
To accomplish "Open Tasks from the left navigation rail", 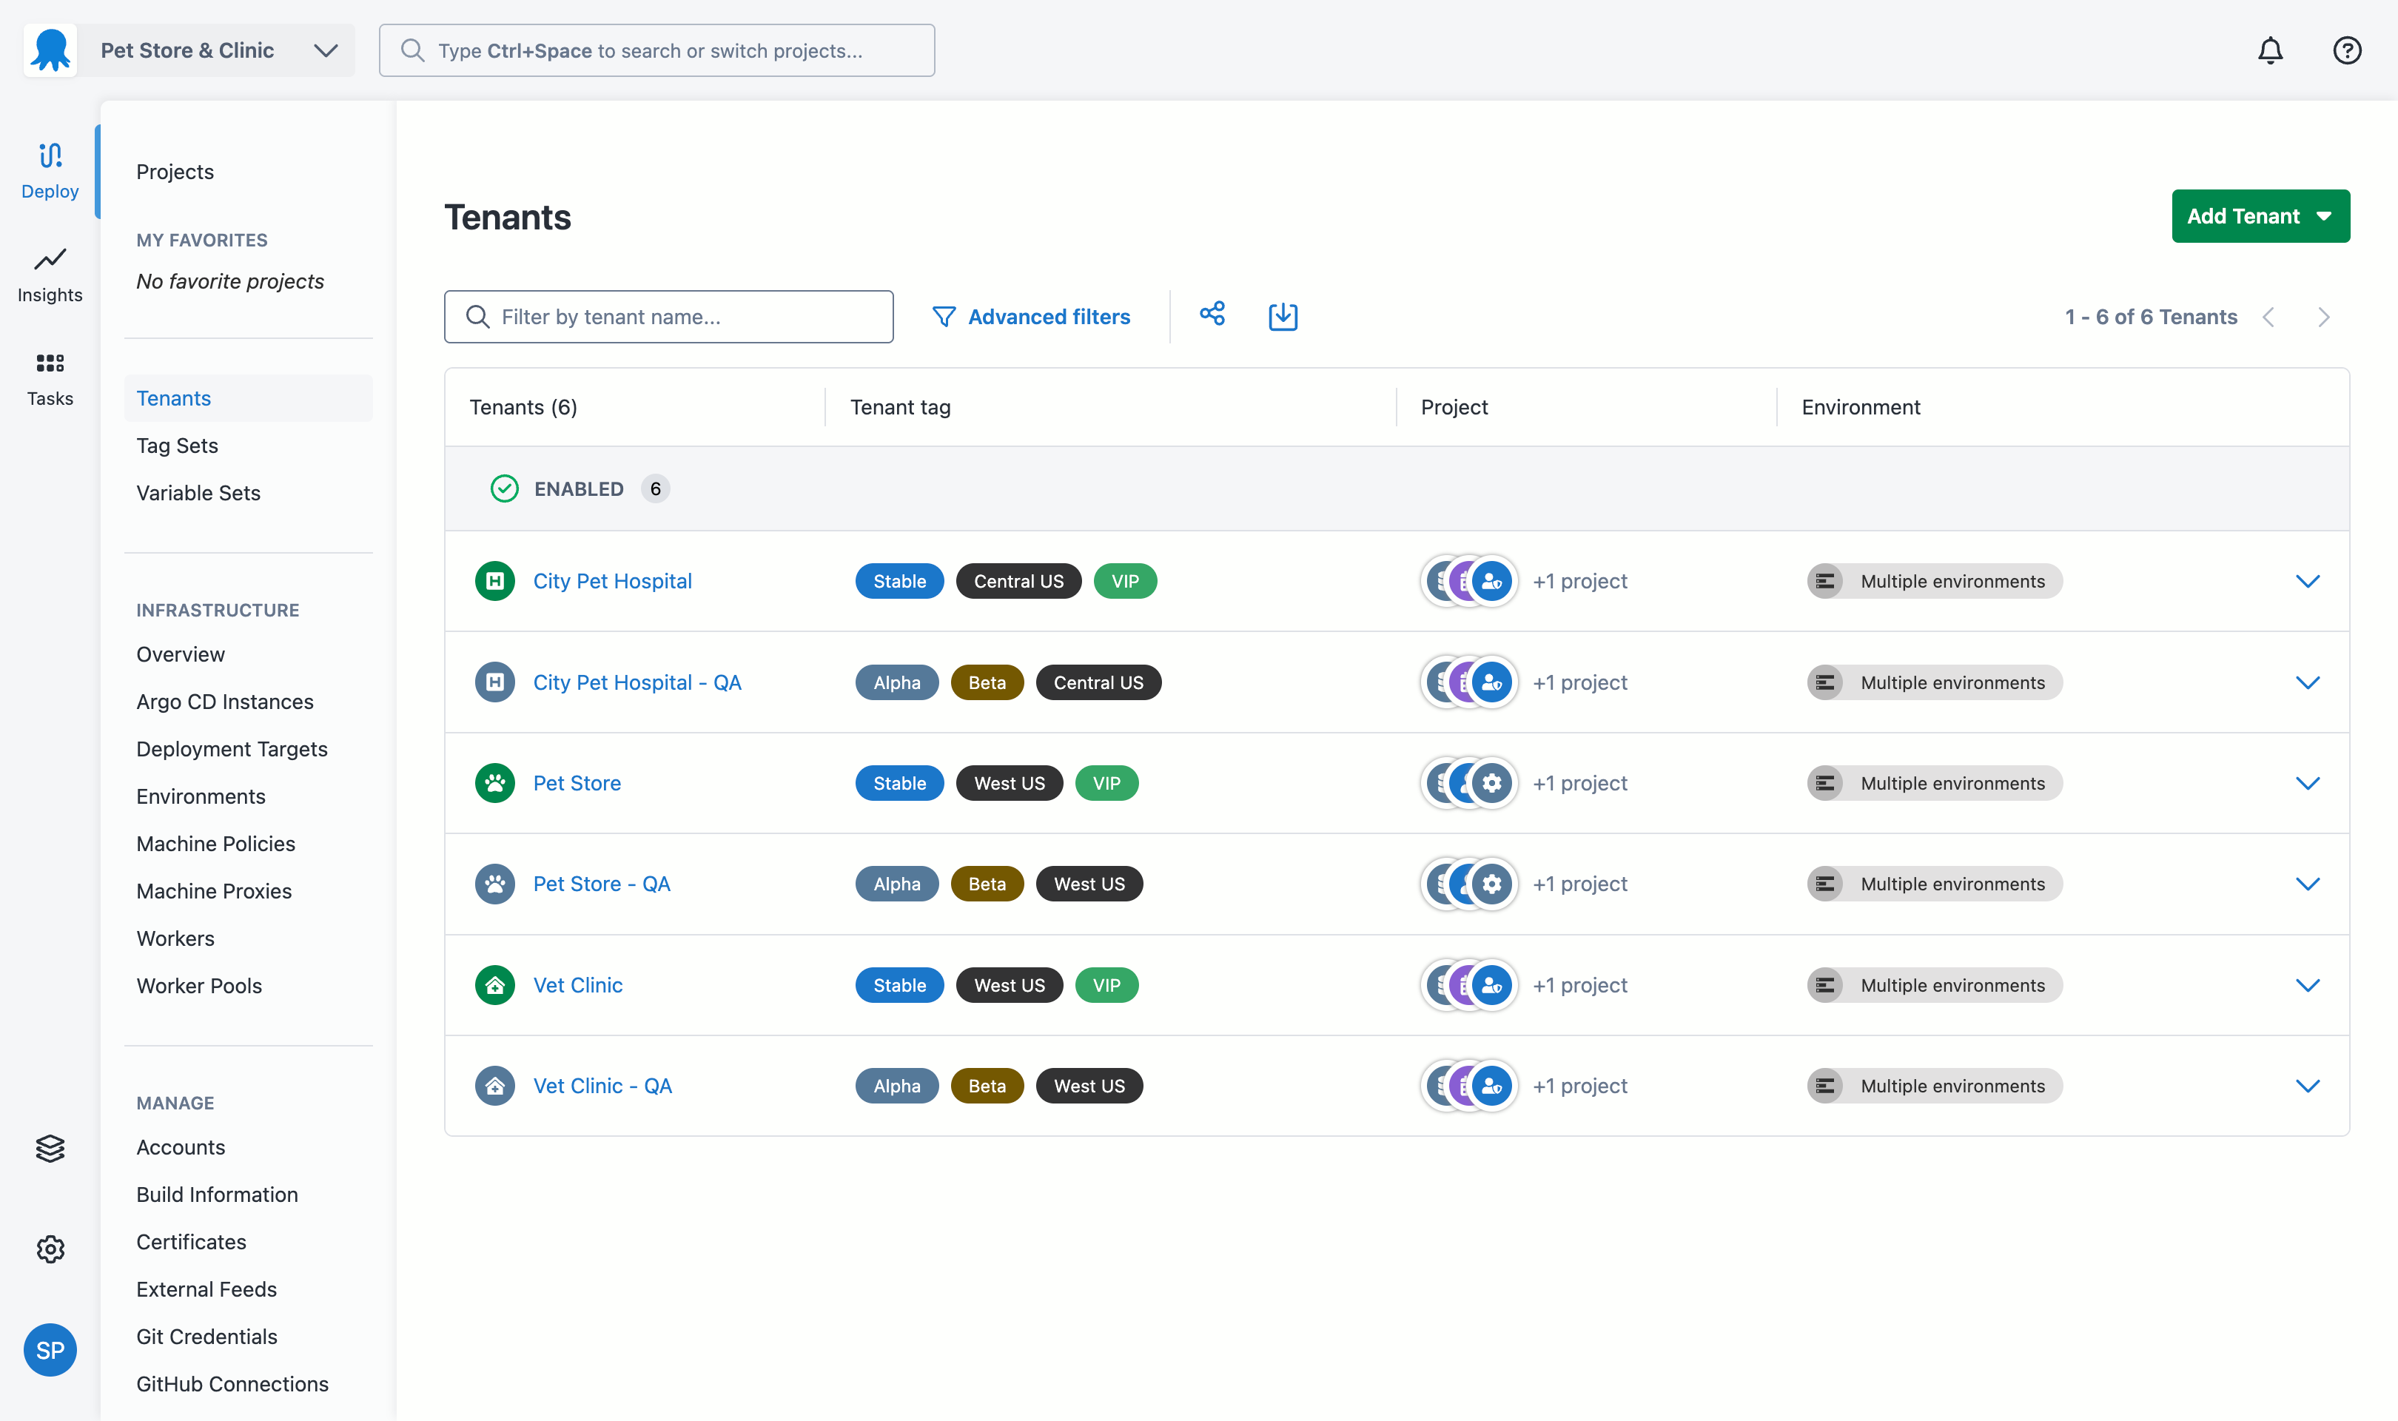I will pyautogui.click(x=50, y=378).
